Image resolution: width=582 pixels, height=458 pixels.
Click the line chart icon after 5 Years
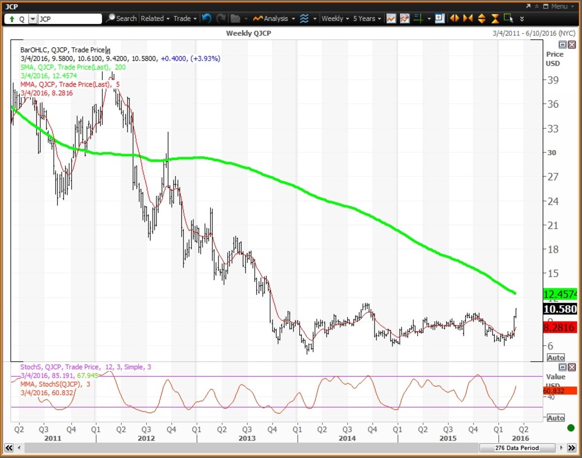click(x=391, y=18)
